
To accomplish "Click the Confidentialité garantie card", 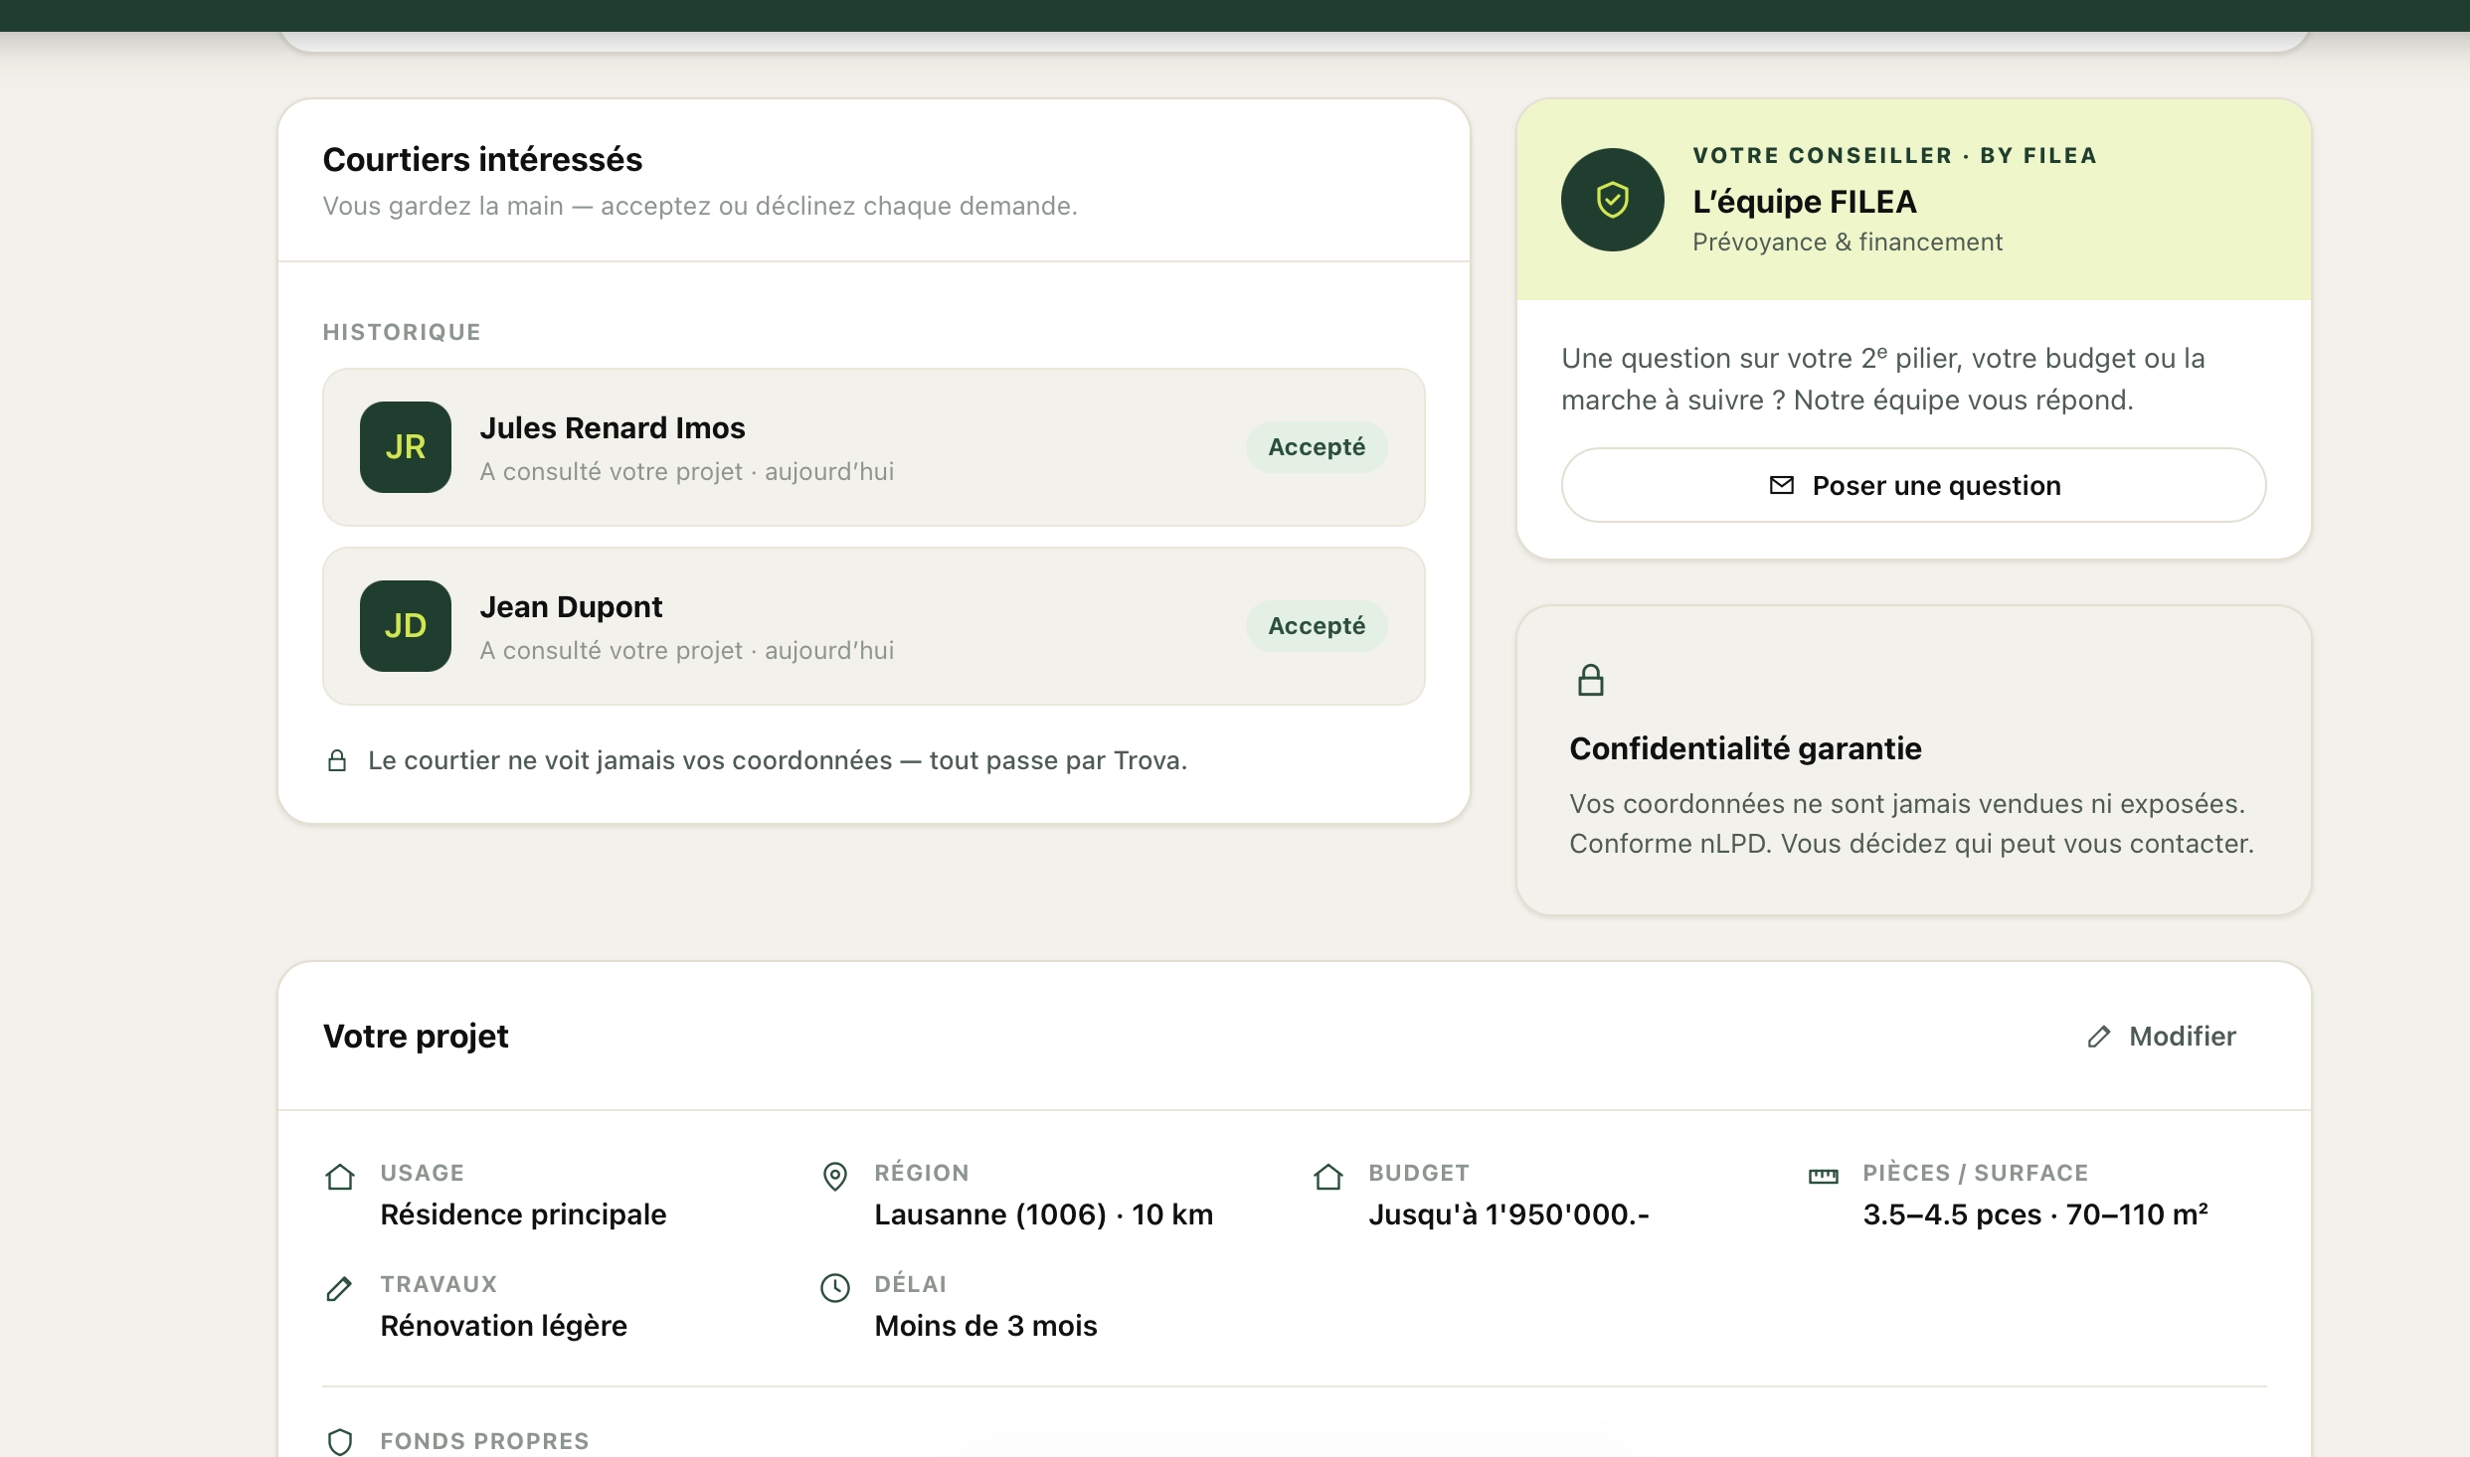I will (1913, 760).
